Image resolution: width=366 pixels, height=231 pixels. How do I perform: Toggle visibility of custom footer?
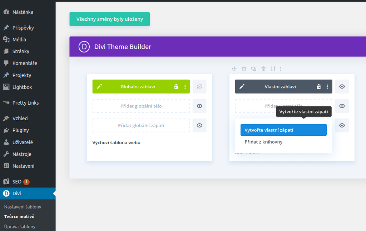pos(342,125)
